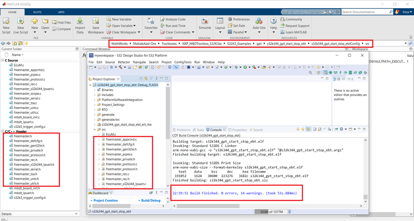The image size is (414, 221).
Task: Click Run and Time button
Action: point(173,26)
